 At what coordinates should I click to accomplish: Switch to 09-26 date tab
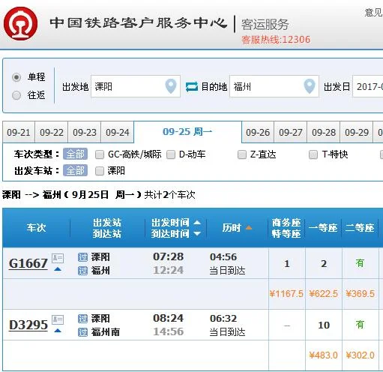(x=258, y=132)
